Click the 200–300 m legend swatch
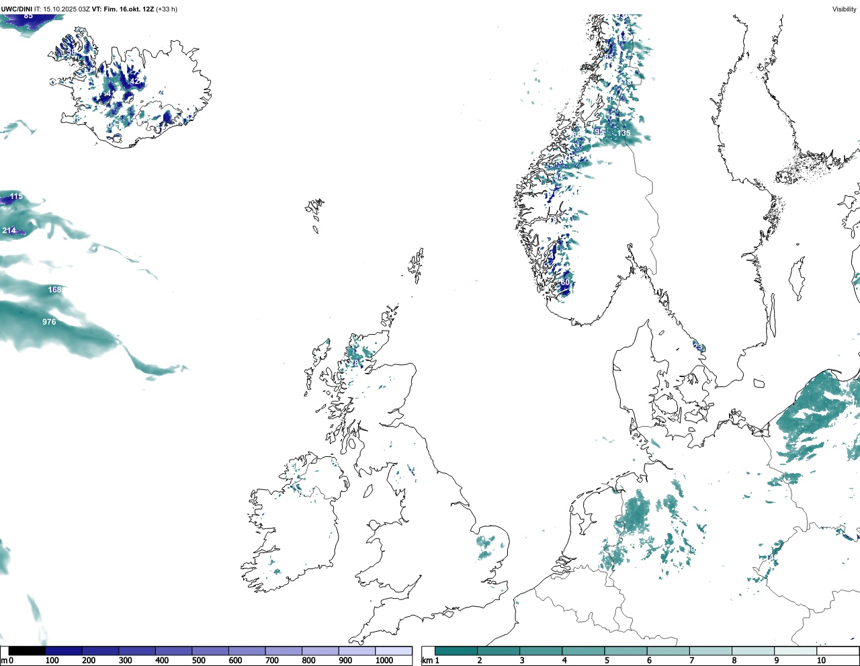 (x=100, y=651)
